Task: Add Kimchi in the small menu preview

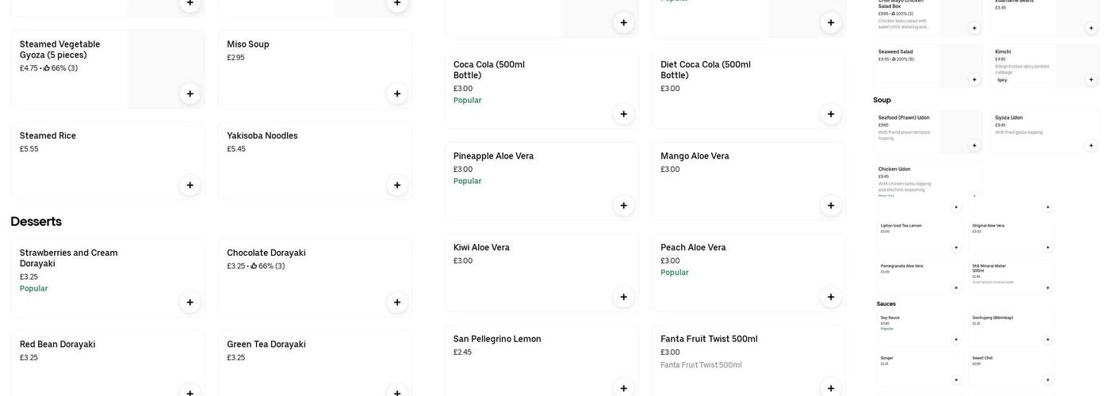Action: (x=1091, y=79)
